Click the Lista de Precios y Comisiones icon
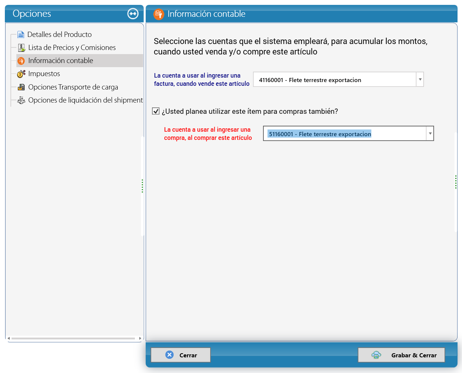 coord(22,48)
